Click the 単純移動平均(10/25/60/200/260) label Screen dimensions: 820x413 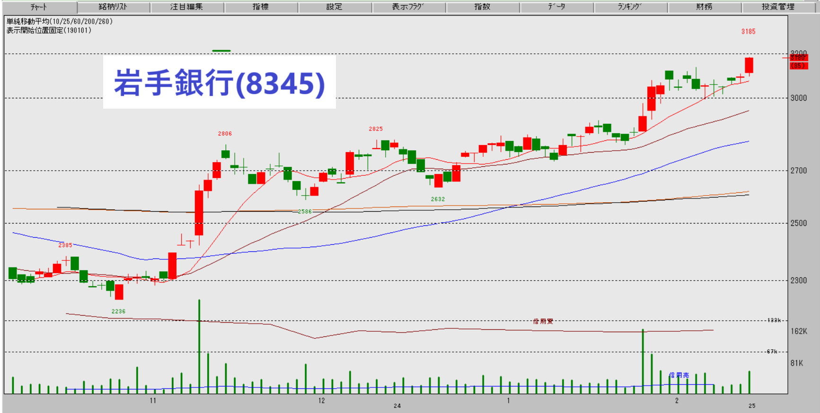click(x=60, y=22)
